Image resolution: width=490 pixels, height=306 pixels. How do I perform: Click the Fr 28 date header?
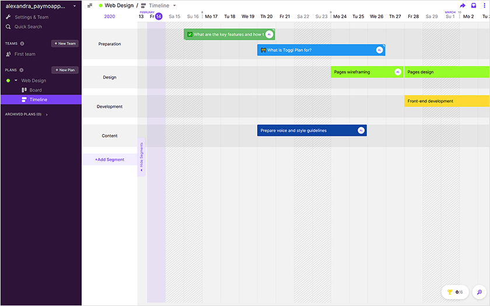tap(413, 16)
